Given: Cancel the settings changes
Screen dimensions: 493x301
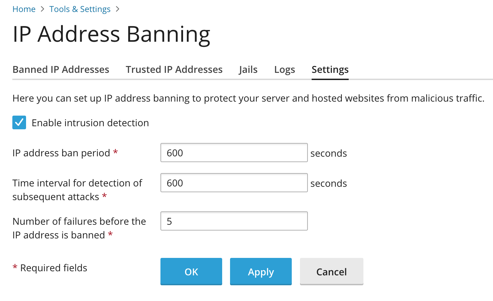Looking at the screenshot, I should 331,272.
